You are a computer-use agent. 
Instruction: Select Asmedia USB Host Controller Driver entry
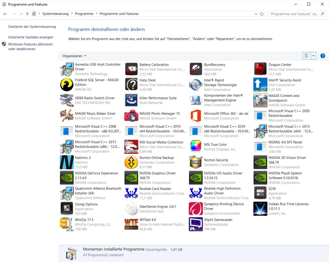pyautogui.click(x=91, y=69)
